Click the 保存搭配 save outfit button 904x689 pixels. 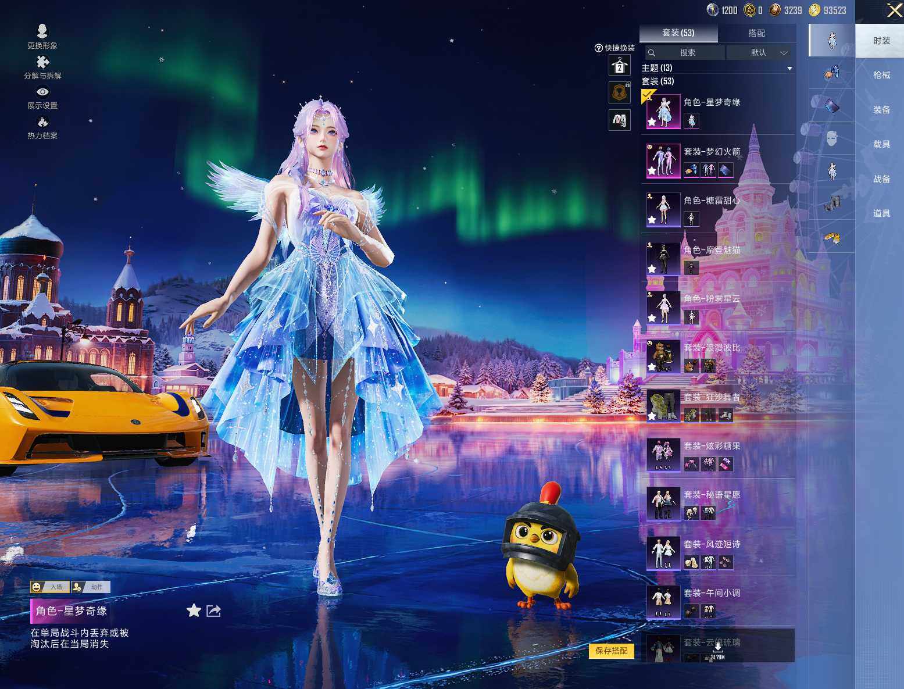(612, 651)
